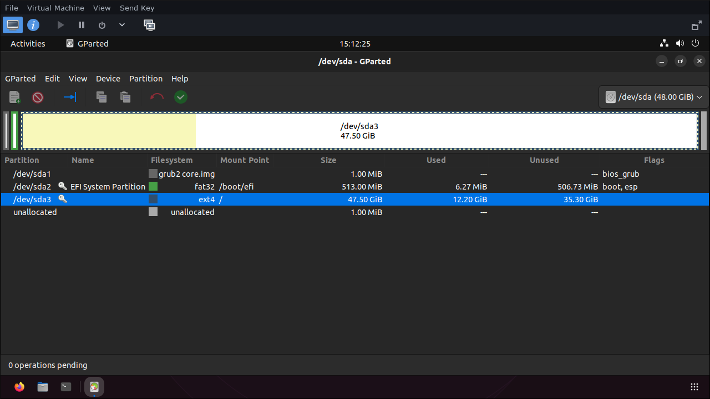The width and height of the screenshot is (710, 399).
Task: Click the VM console monitor icon
Action: (x=13, y=25)
